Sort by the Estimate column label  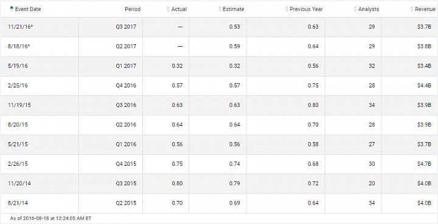click(234, 9)
